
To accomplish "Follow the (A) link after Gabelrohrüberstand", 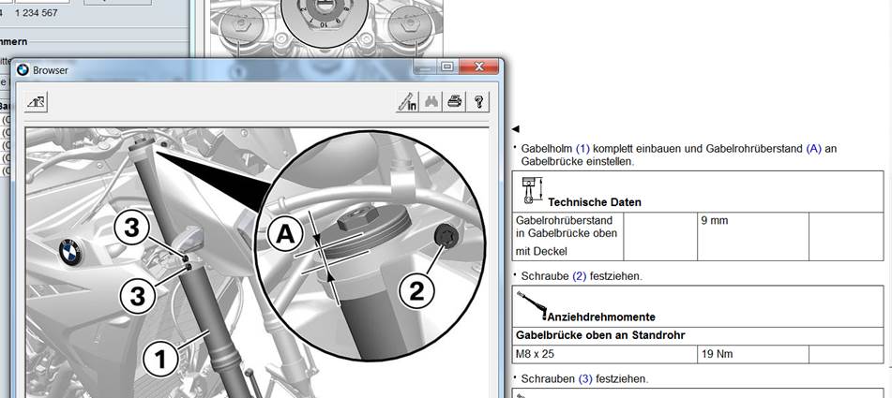I will click(x=814, y=149).
